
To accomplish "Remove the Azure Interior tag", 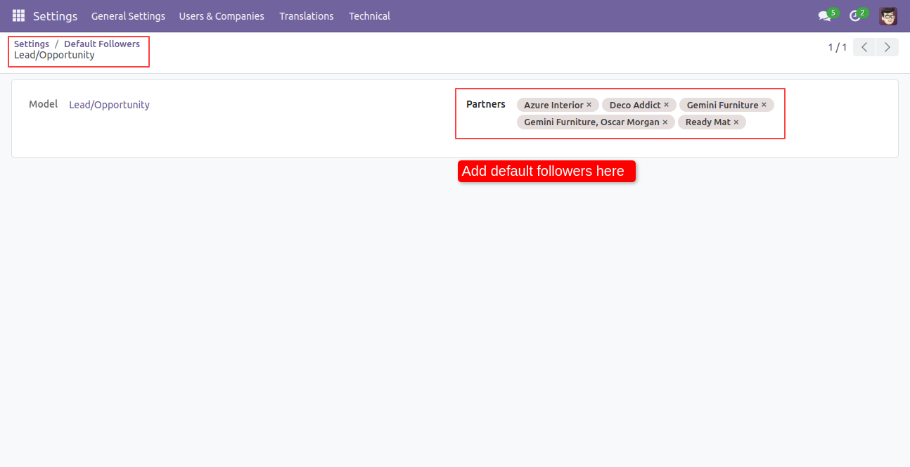I will 589,105.
